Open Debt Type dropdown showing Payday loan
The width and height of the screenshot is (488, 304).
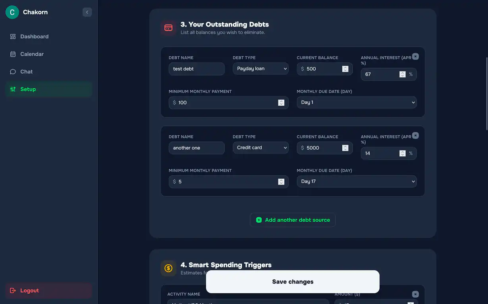pyautogui.click(x=260, y=69)
